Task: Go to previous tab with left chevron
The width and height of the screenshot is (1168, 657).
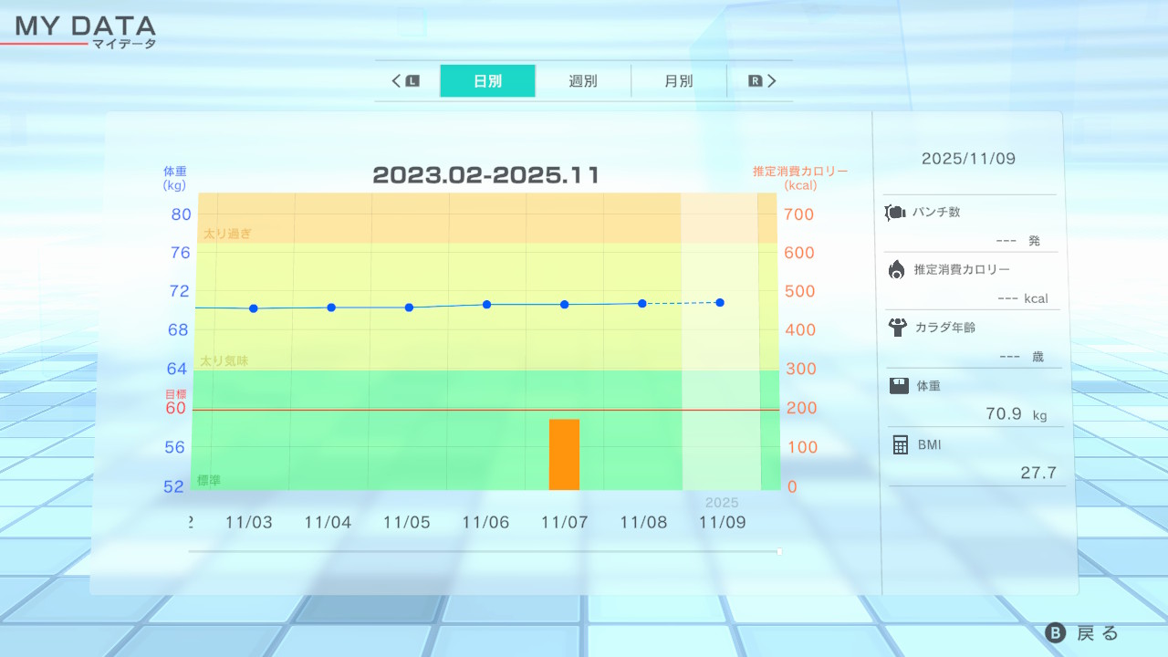Action: point(397,81)
